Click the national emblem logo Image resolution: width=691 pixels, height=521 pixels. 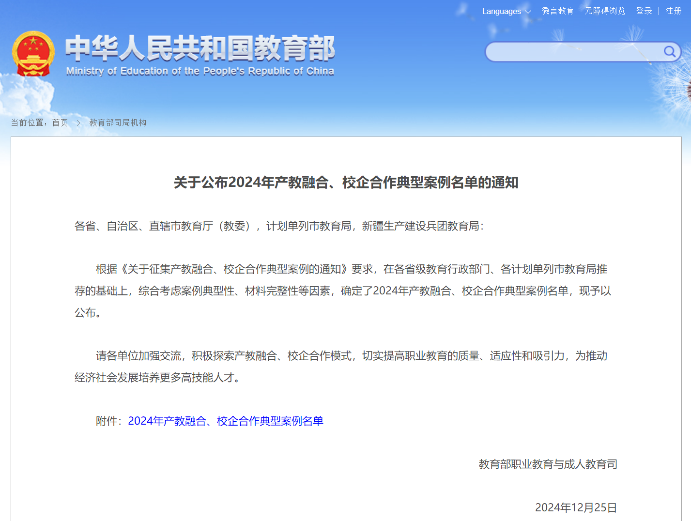point(33,54)
